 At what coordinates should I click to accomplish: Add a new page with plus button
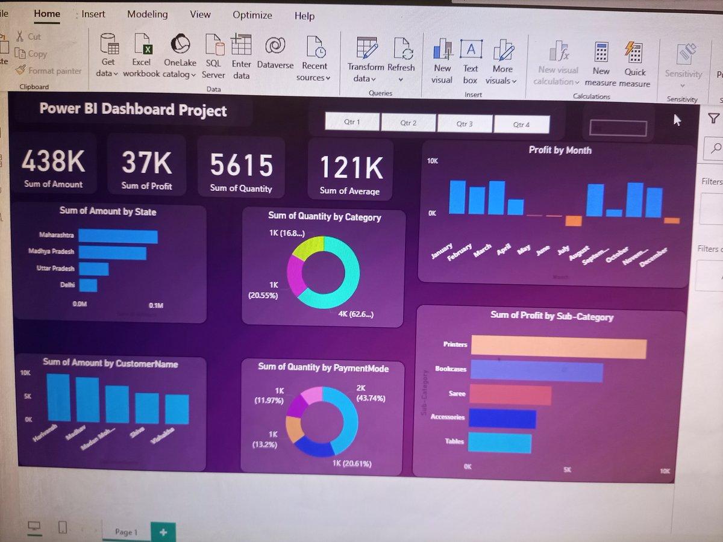pos(163,532)
